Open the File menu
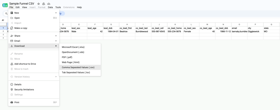The width and height of the screenshot is (280, 110). (11, 7)
